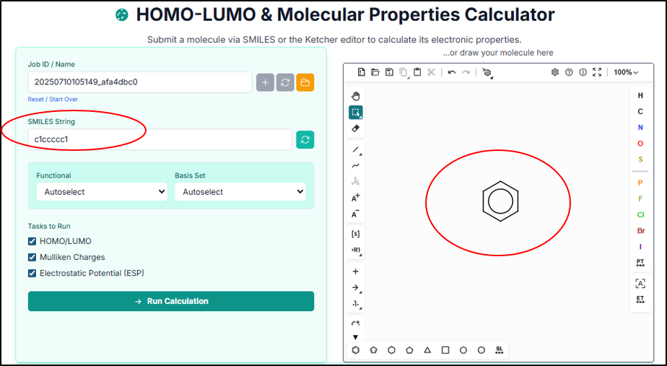This screenshot has height=366, width=667.
Task: Toggle the Mulliken Charges checkbox
Action: tap(32, 257)
